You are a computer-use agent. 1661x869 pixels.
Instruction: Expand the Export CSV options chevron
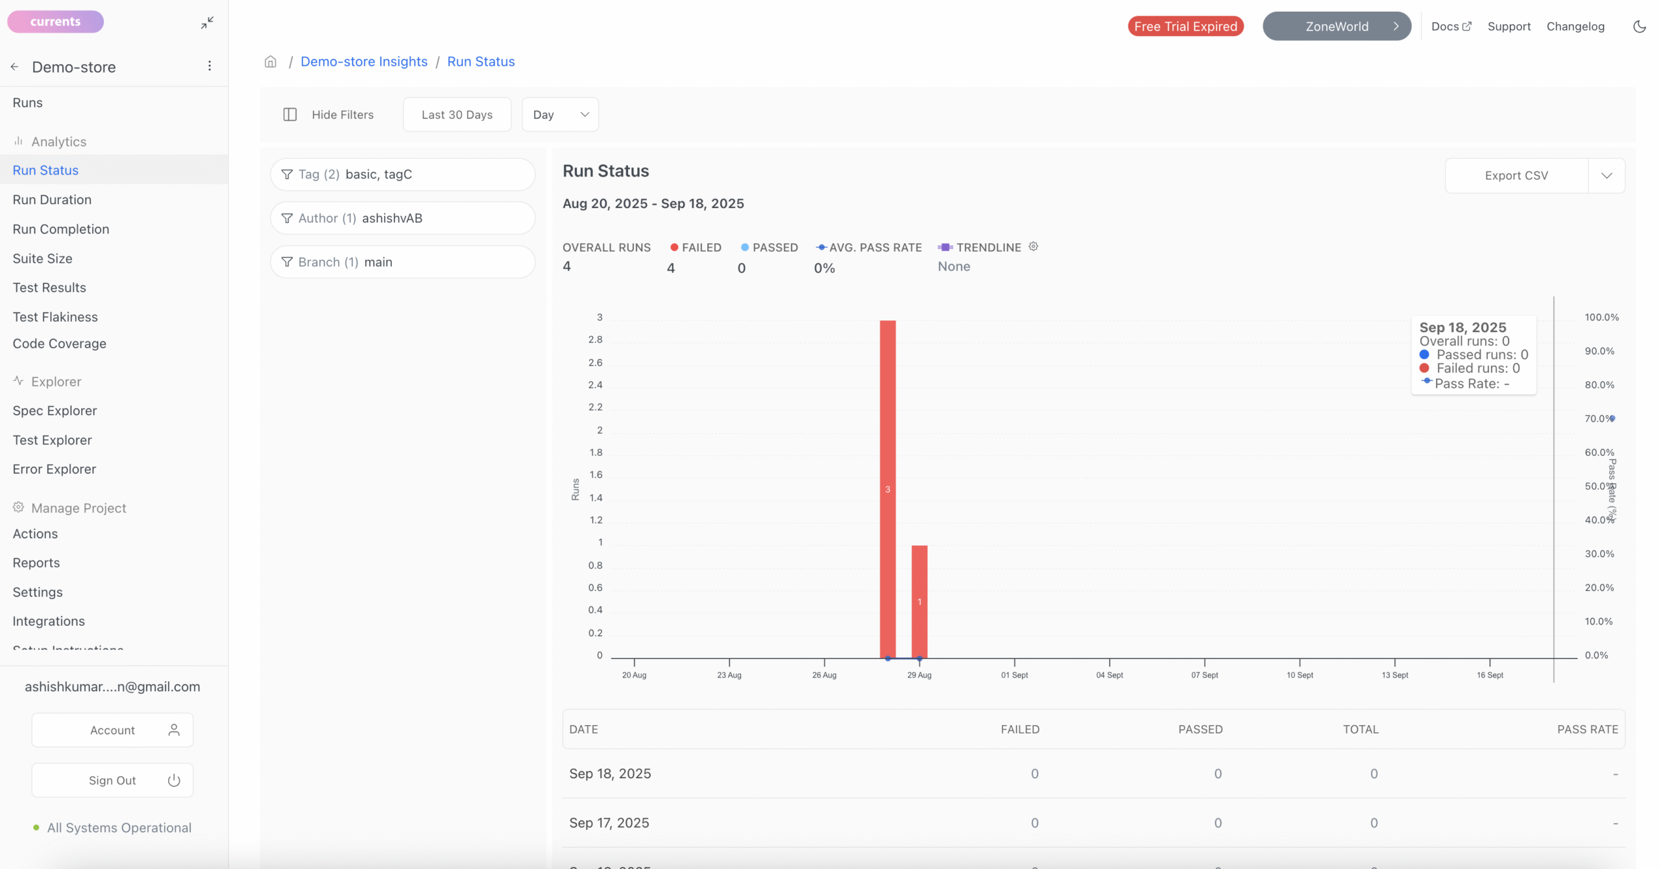[1607, 175]
